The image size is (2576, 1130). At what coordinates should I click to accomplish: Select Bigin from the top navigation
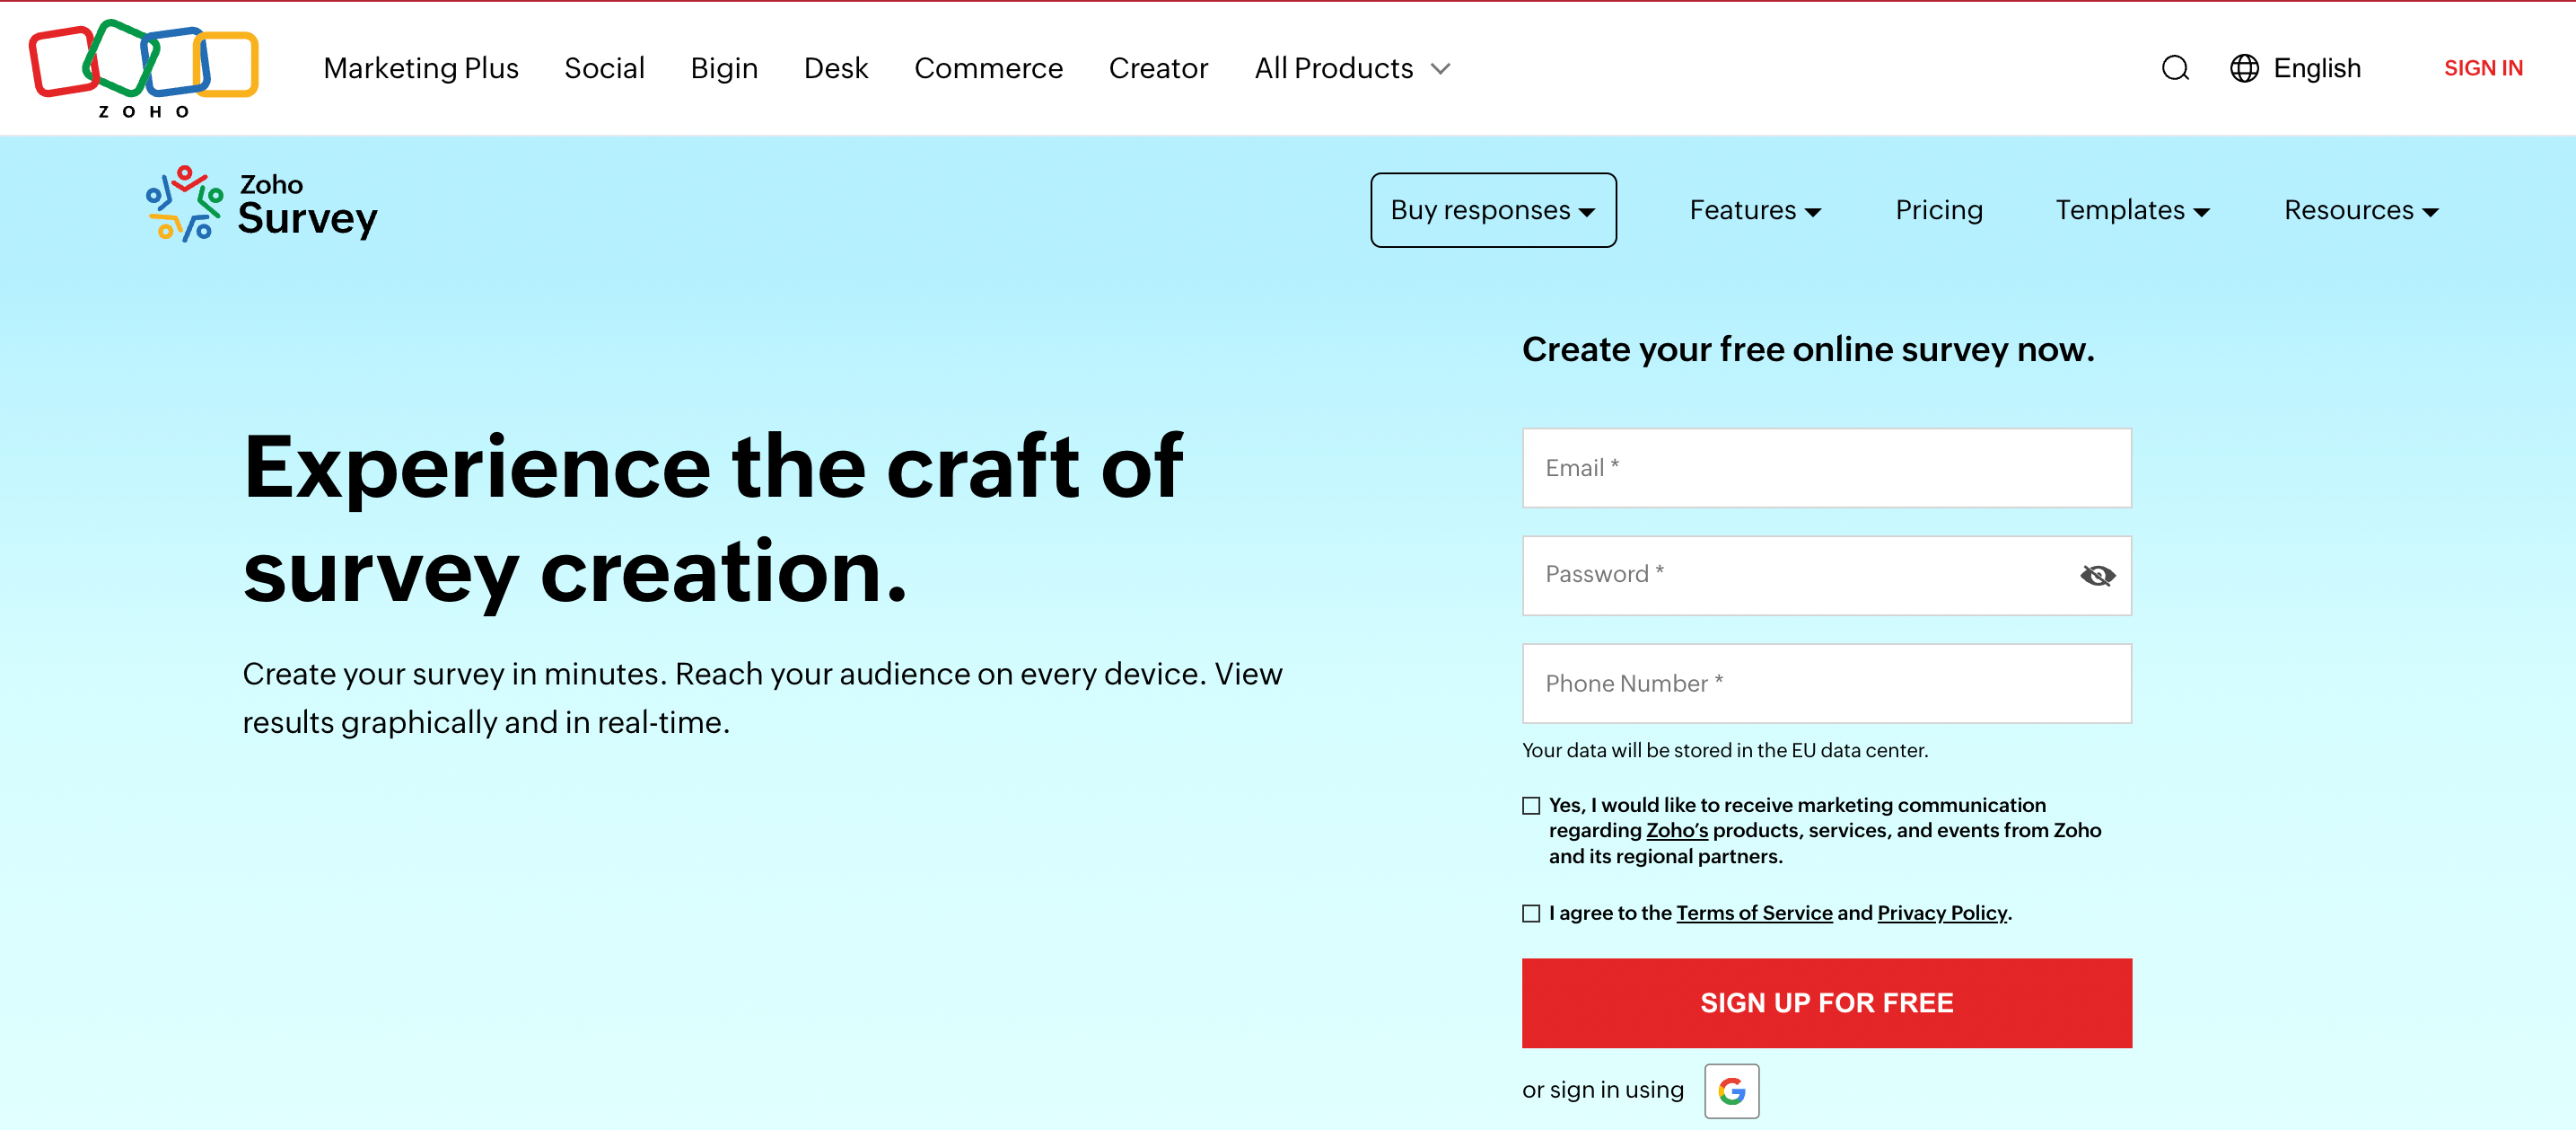pyautogui.click(x=724, y=68)
